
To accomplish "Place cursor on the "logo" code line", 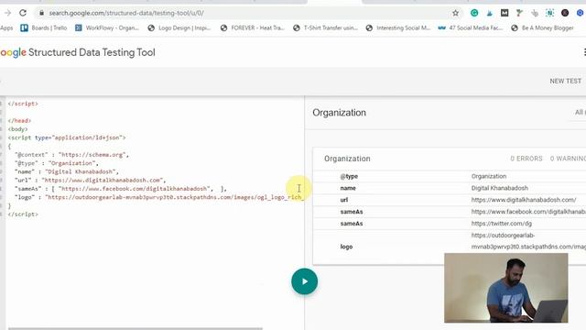I will pos(158,197).
